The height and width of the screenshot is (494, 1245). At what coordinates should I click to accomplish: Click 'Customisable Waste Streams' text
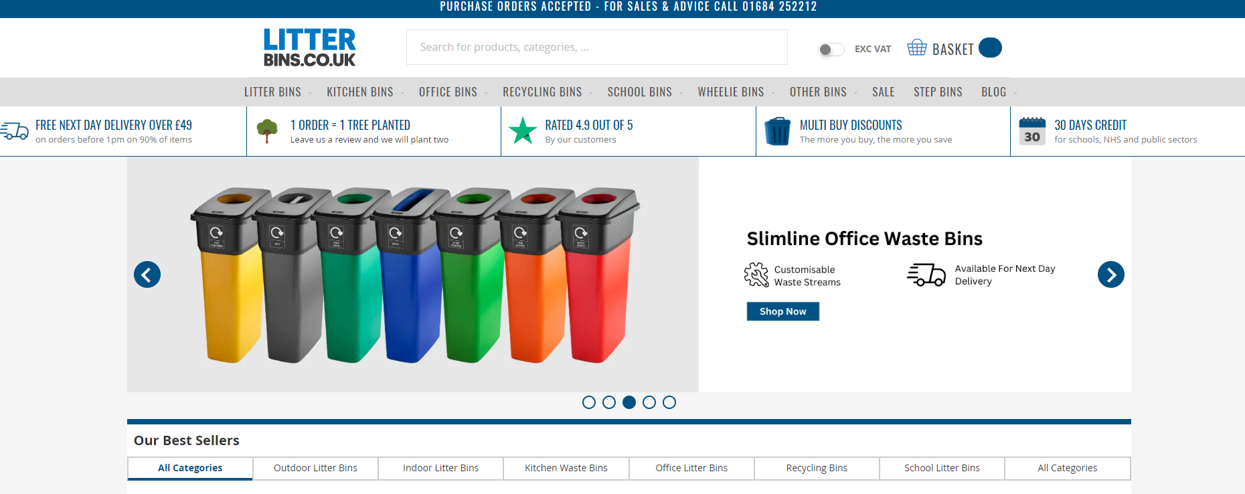tap(807, 276)
